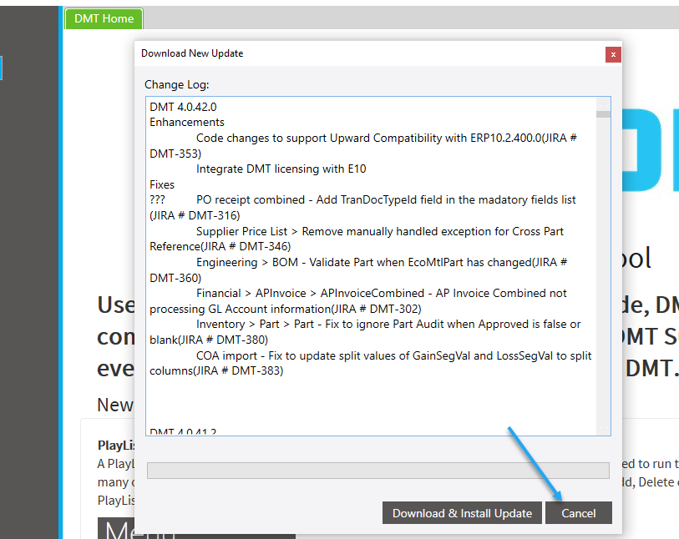
Task: Open the DMT Home tab
Action: point(104,18)
